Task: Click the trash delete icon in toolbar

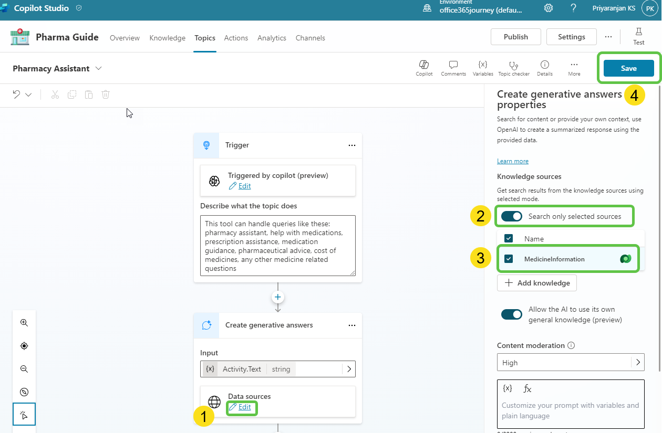Action: (x=106, y=94)
